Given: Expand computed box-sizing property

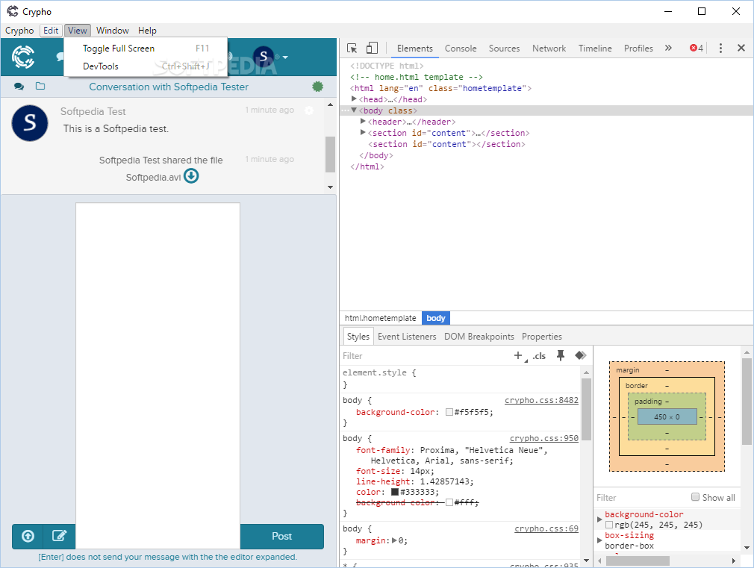Looking at the screenshot, I should (x=599, y=540).
